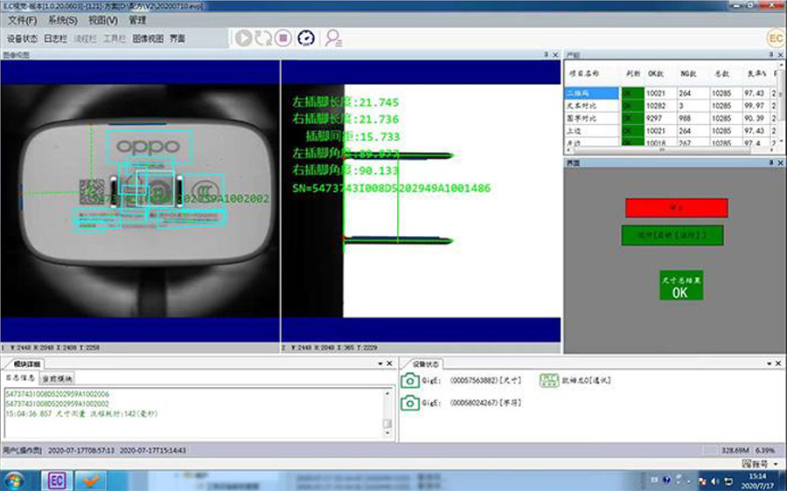Click the volume icon in system tray

(715, 481)
